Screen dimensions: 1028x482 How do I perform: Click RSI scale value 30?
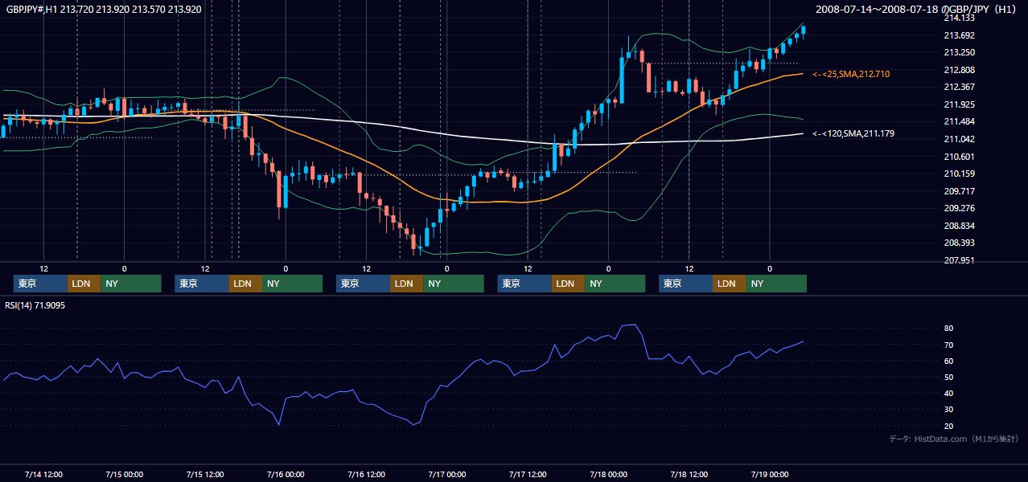pyautogui.click(x=948, y=410)
